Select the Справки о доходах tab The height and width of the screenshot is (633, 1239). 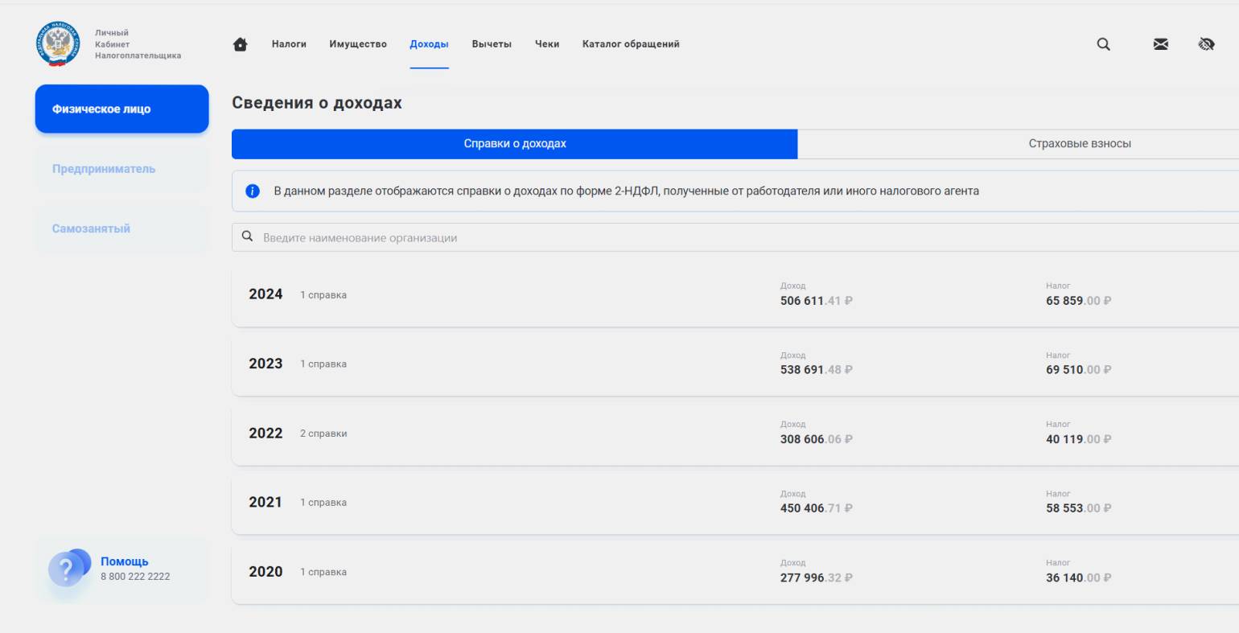514,144
